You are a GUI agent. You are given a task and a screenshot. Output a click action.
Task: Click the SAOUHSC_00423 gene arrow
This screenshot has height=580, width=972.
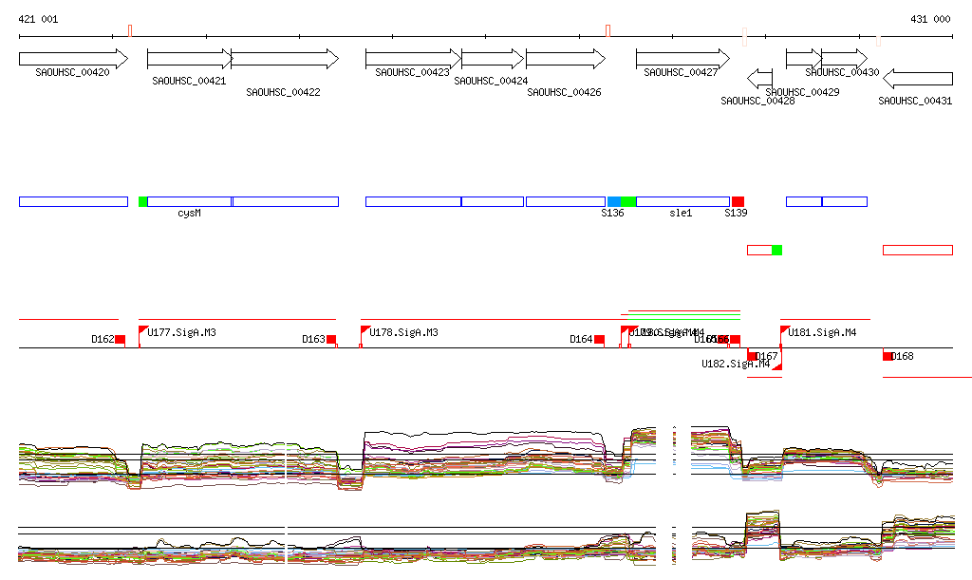[414, 60]
